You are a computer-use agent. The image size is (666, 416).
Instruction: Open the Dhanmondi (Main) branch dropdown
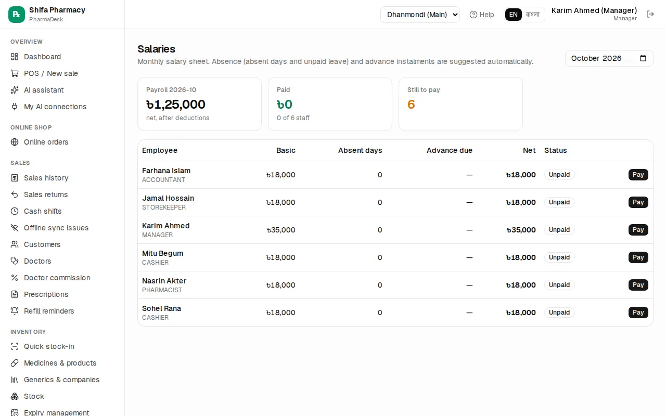[x=420, y=15]
